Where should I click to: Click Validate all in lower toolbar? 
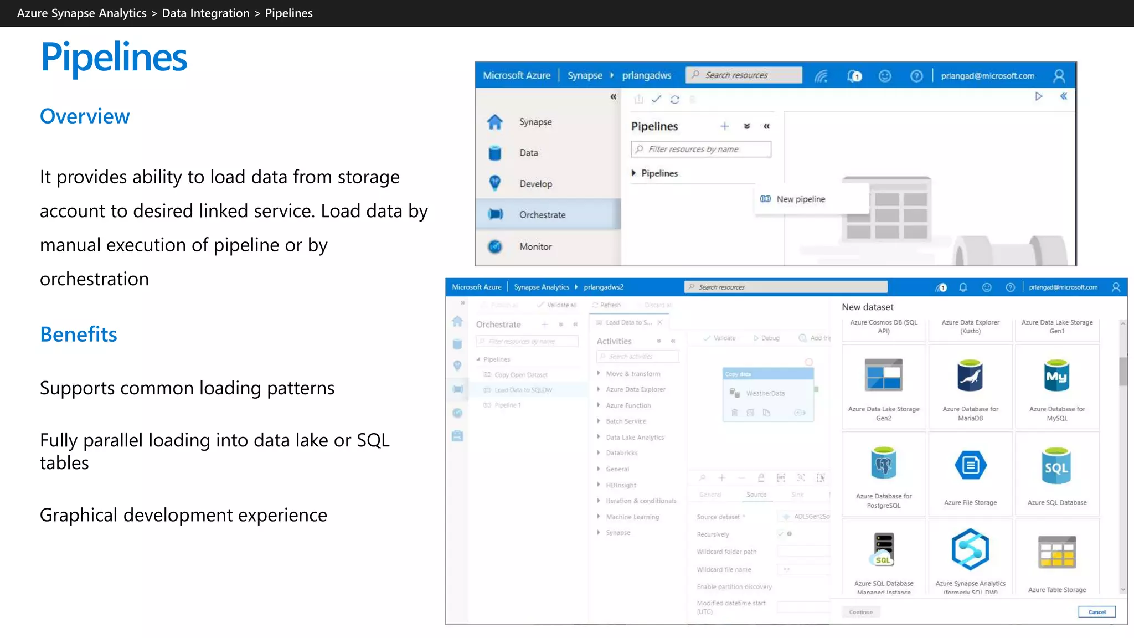coord(556,305)
